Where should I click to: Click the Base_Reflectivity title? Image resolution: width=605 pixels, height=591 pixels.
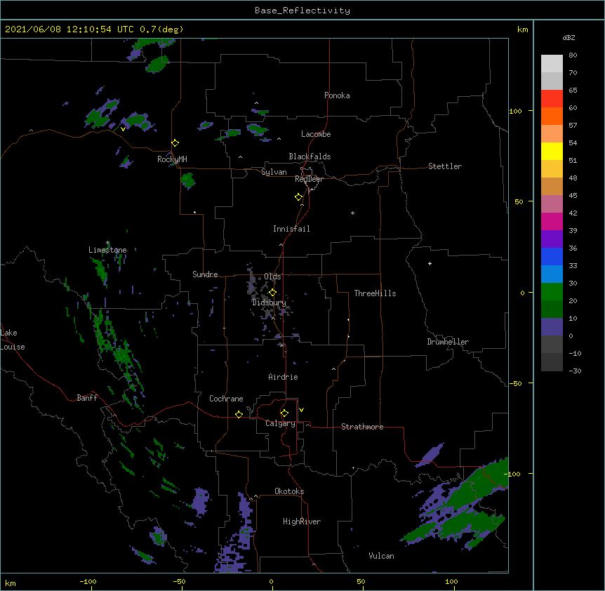point(302,11)
